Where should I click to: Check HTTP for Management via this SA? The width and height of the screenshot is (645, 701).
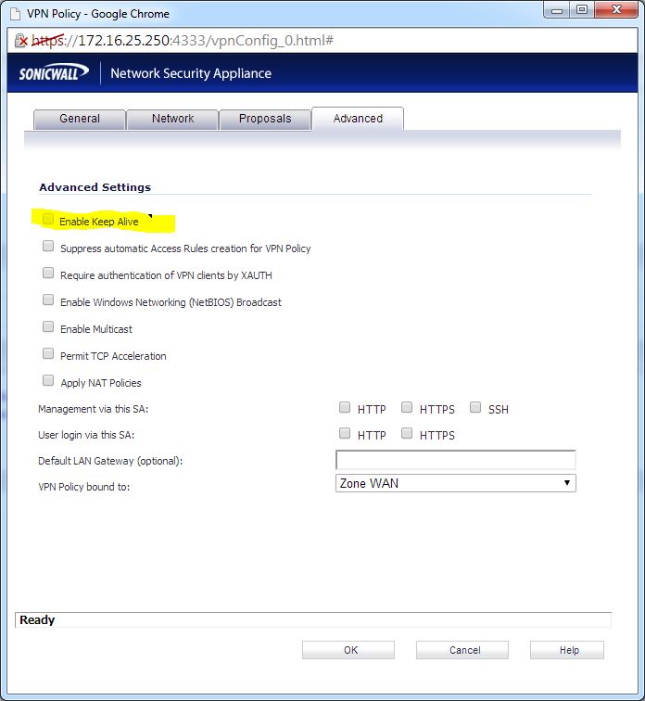pyautogui.click(x=345, y=407)
